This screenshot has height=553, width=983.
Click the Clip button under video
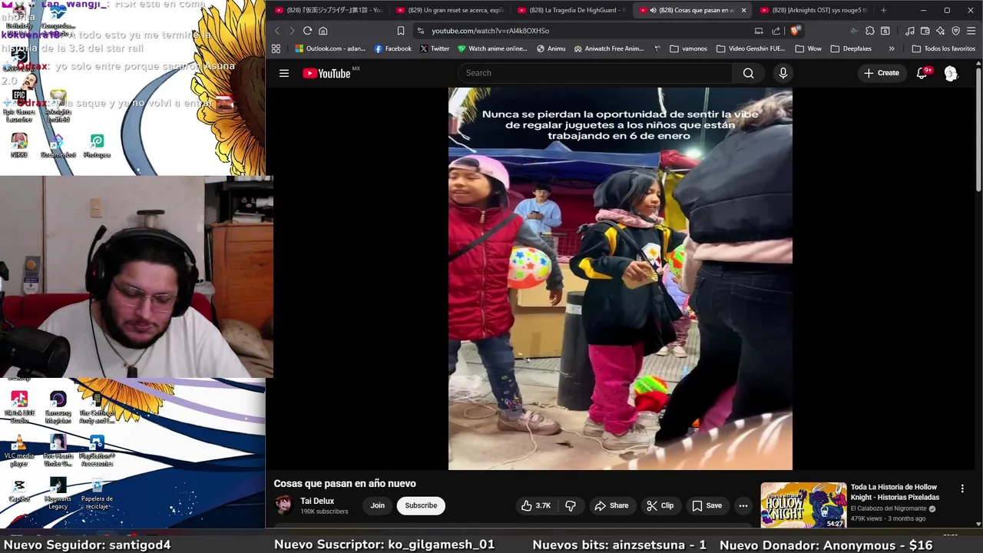tap(660, 505)
